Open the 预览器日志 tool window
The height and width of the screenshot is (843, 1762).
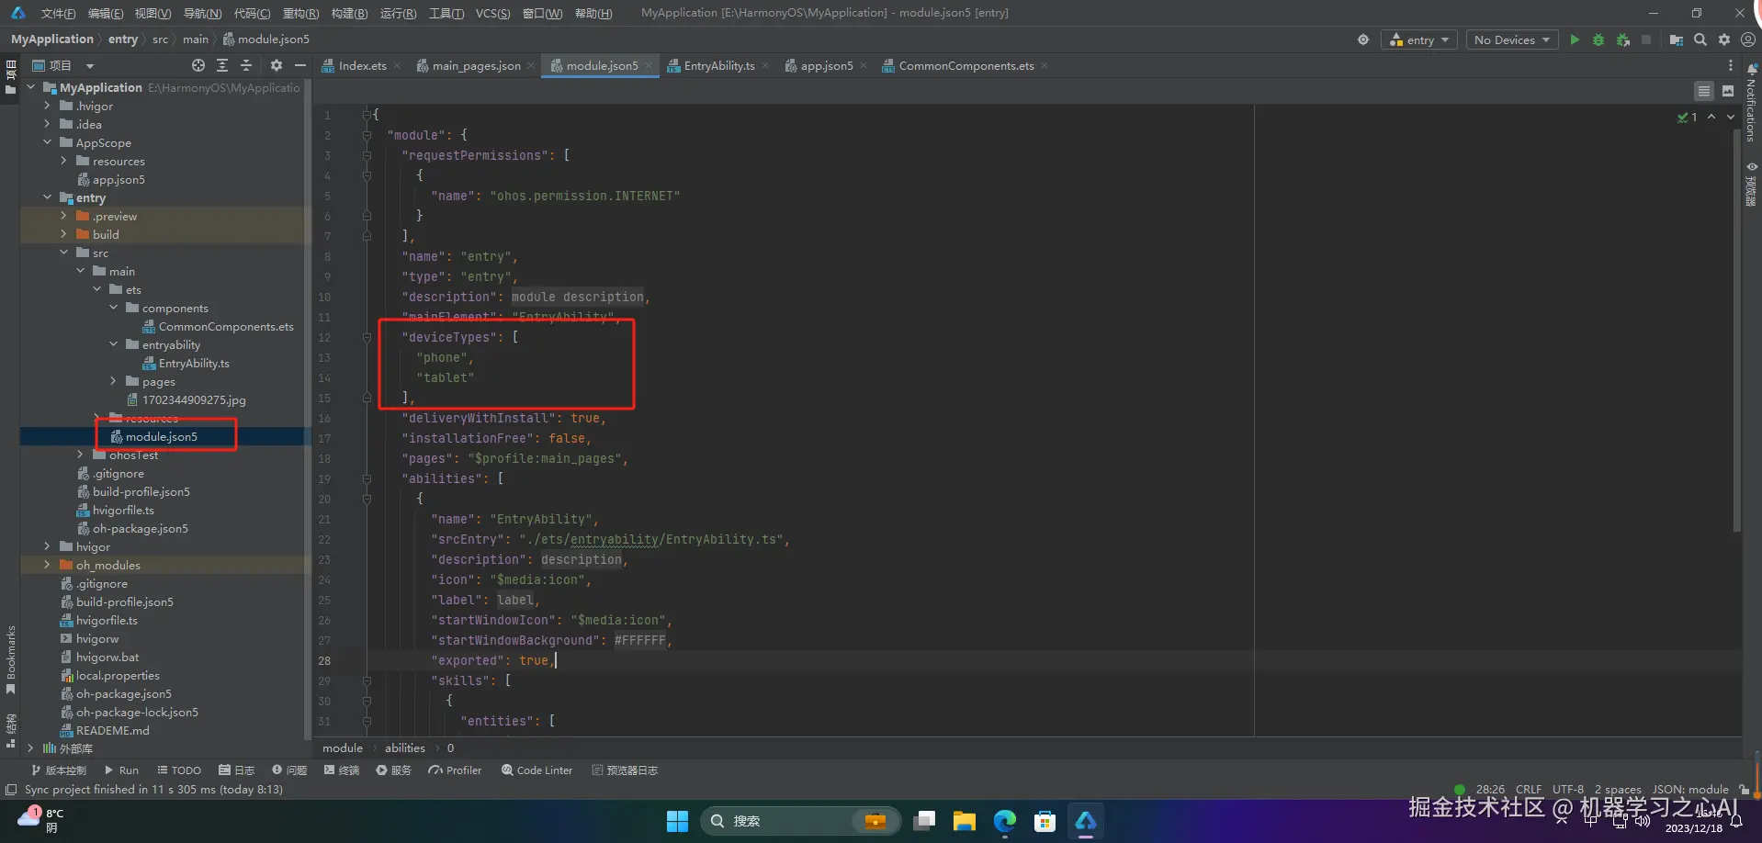[x=625, y=770]
